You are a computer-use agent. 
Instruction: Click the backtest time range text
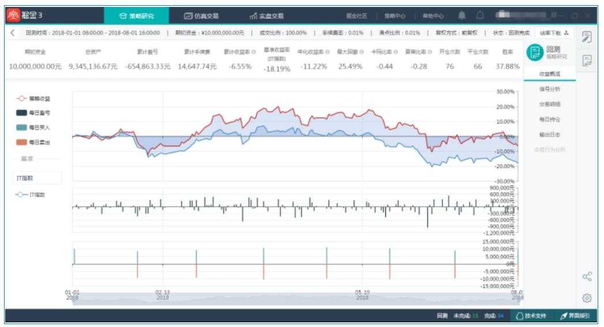click(x=92, y=33)
